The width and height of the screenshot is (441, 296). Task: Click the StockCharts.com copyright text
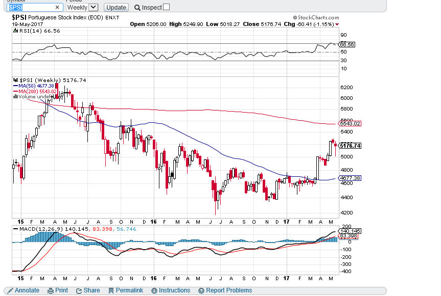pos(316,18)
